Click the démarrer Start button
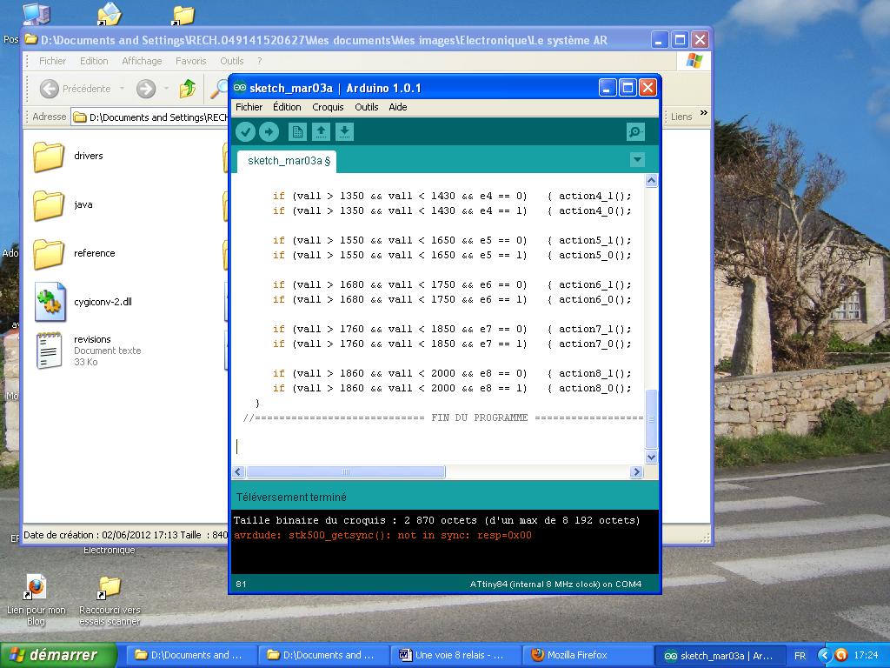 tap(58, 655)
